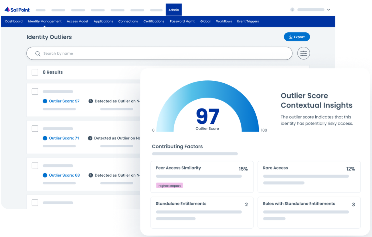Open the Admin tab
The width and height of the screenshot is (372, 237).
pyautogui.click(x=174, y=10)
